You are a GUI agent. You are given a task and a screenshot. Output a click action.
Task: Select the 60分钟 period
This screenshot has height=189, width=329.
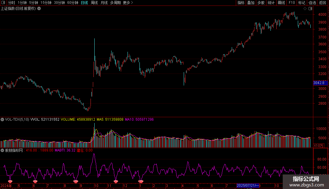72,3
